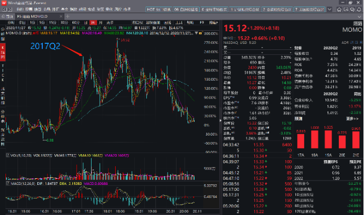Open the 画线 drawing tools button
This screenshot has width=364, height=215.
(167, 22)
